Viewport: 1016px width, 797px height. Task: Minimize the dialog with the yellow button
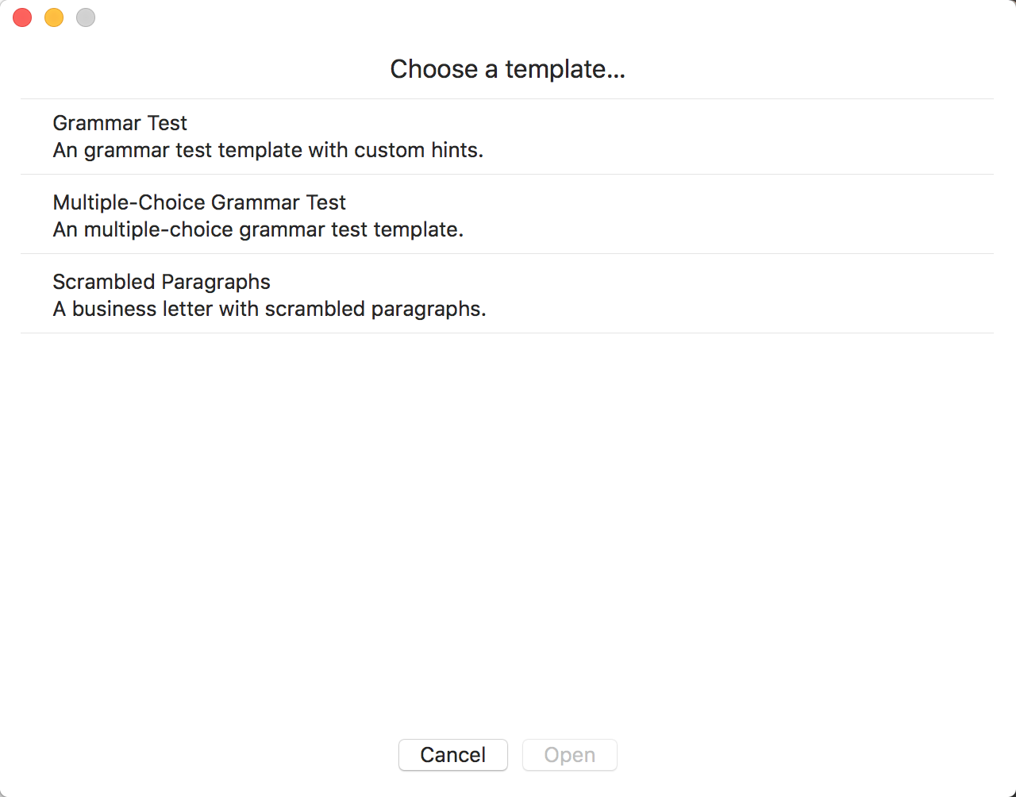[54, 17]
